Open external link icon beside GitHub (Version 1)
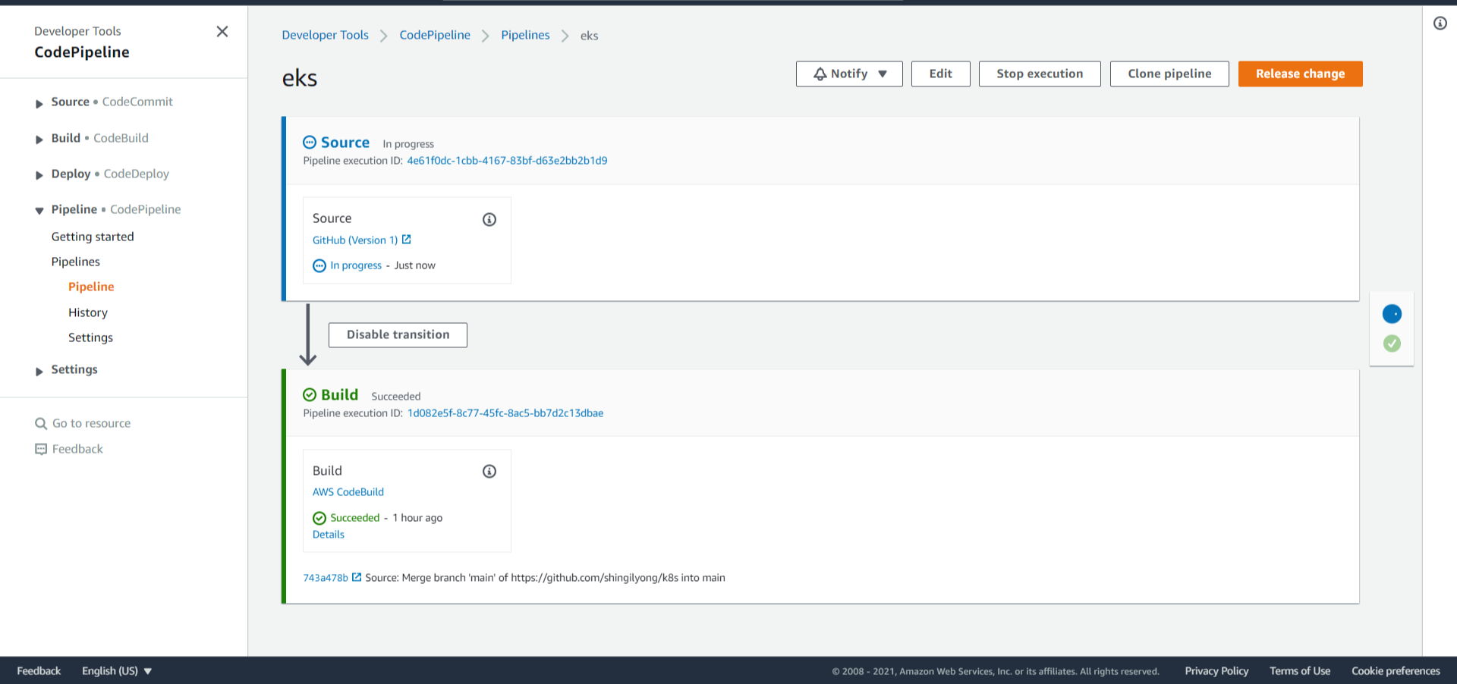Screen dimensions: 1457x684 point(407,240)
